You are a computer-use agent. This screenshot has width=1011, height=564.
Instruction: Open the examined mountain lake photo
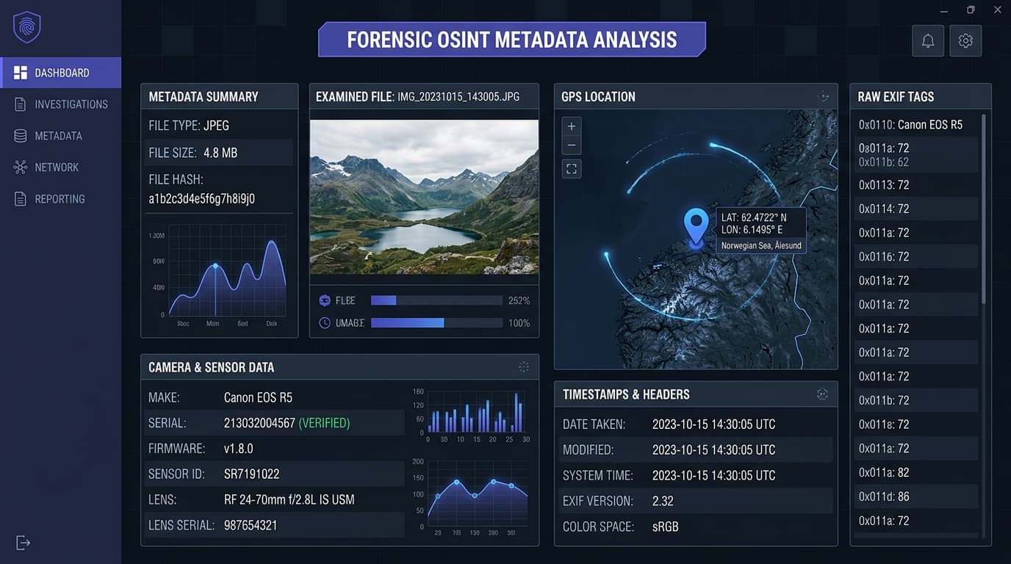click(x=424, y=197)
